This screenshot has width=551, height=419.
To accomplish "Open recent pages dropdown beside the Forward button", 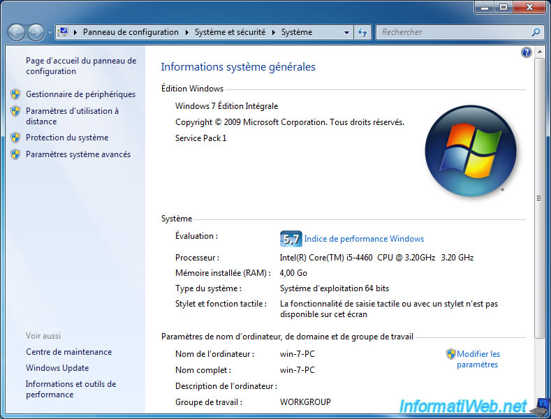I will 50,33.
